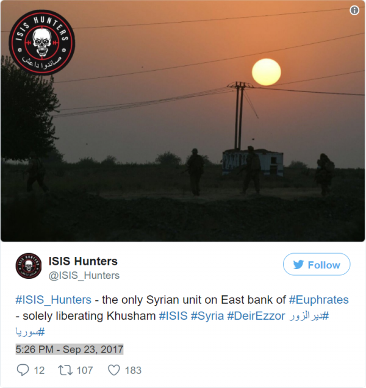Image resolution: width=366 pixels, height=388 pixels.
Task: Open the Arabic سوريا hashtag
Action: (x=30, y=332)
